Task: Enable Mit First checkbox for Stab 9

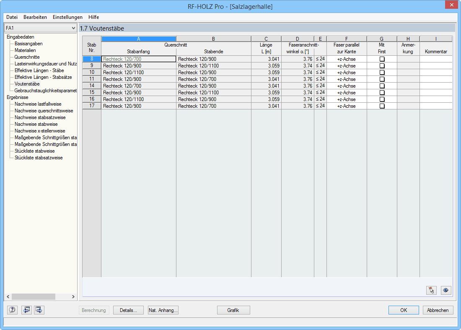Action: pos(382,66)
